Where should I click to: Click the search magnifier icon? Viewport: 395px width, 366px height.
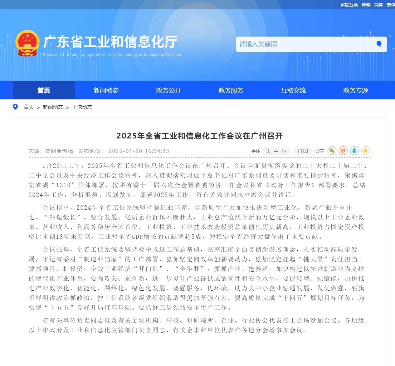379,44
